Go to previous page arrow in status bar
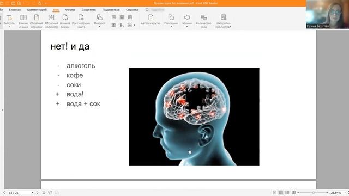This screenshot has width=349, height=196. tap(4, 192)
